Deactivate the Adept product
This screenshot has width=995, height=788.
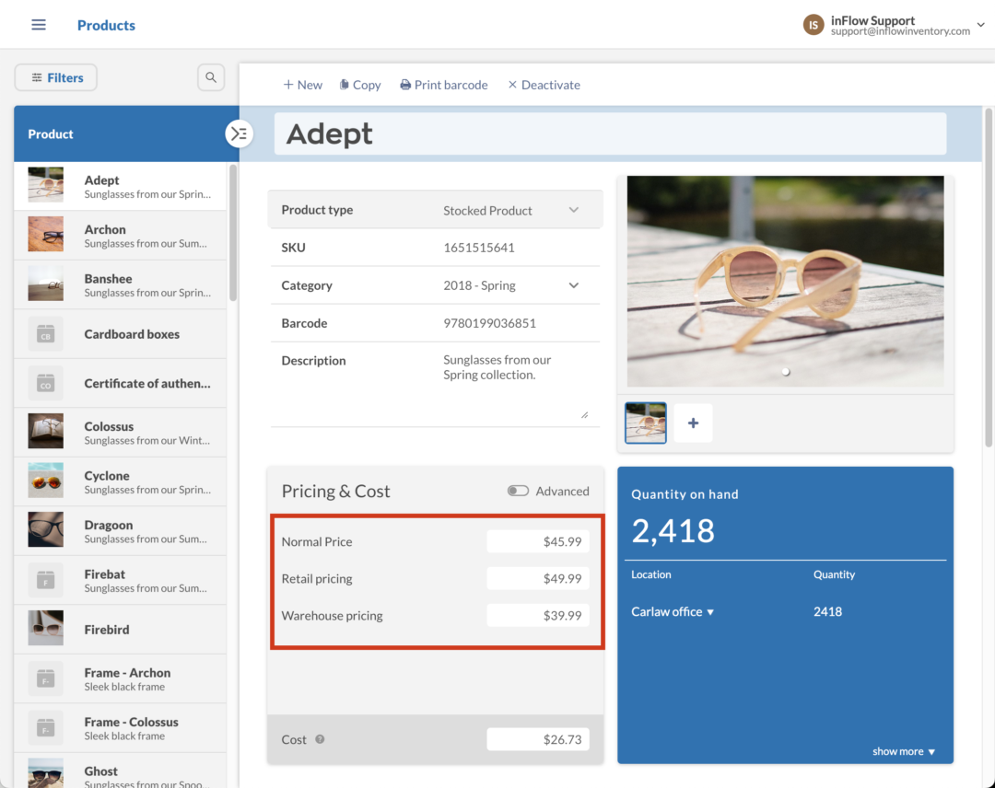[545, 84]
